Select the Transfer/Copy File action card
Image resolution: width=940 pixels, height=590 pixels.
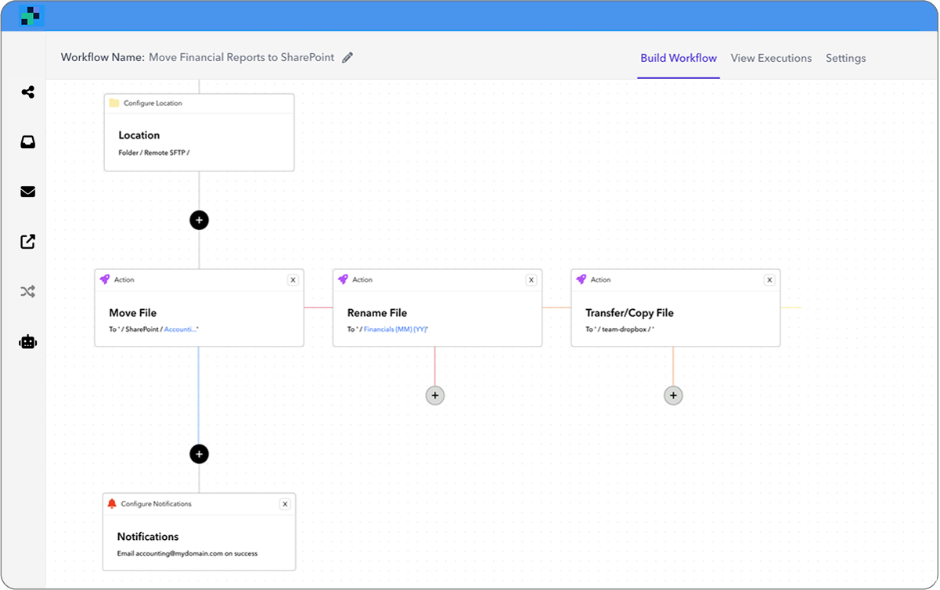[675, 308]
